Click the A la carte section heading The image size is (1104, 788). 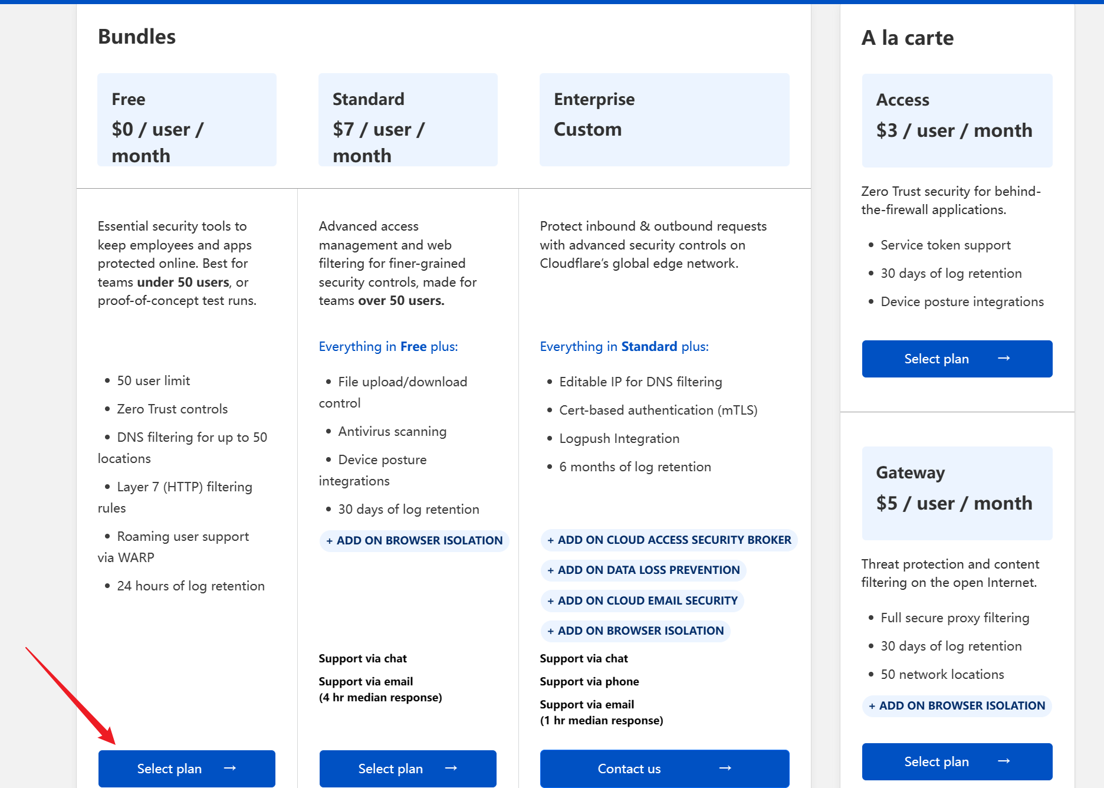tap(907, 38)
